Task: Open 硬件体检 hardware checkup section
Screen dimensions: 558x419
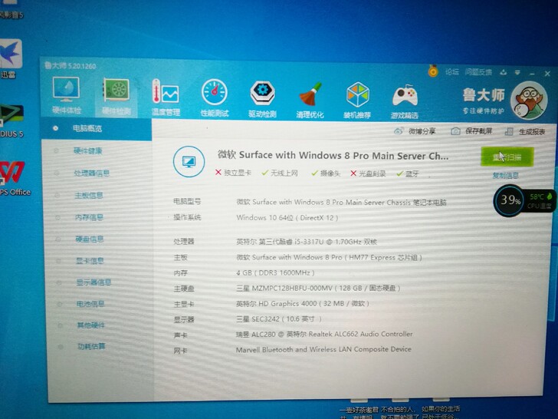Action: coord(66,95)
